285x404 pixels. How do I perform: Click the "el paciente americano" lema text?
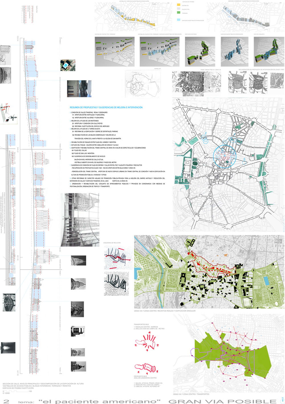[100, 401]
